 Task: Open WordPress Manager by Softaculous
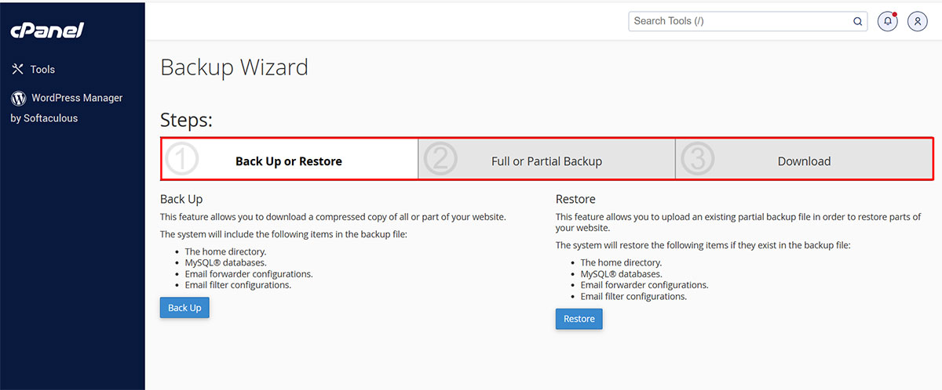point(67,108)
